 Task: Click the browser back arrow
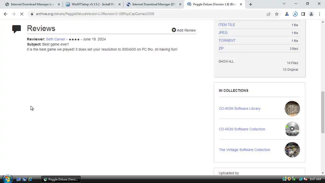[6, 14]
